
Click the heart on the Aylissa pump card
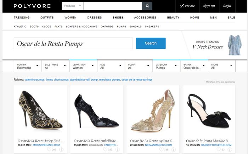point(161,149)
